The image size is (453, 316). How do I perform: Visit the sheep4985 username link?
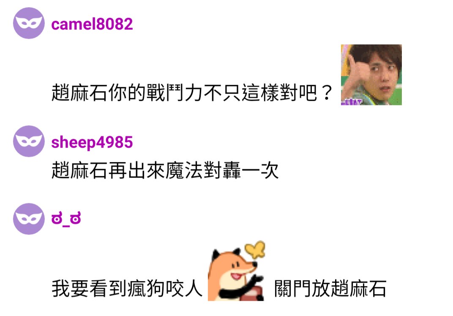coord(92,142)
